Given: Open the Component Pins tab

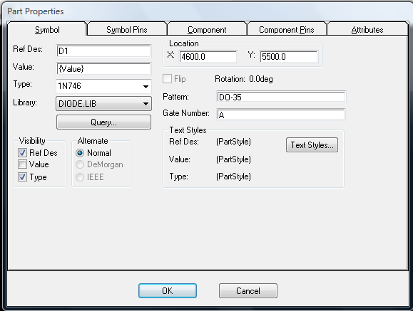Looking at the screenshot, I should tap(287, 29).
